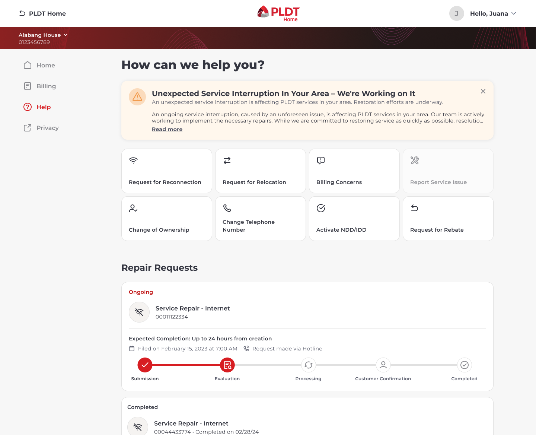The image size is (536, 435).
Task: Click the PLDT Home logo in the header
Action: tap(278, 13)
